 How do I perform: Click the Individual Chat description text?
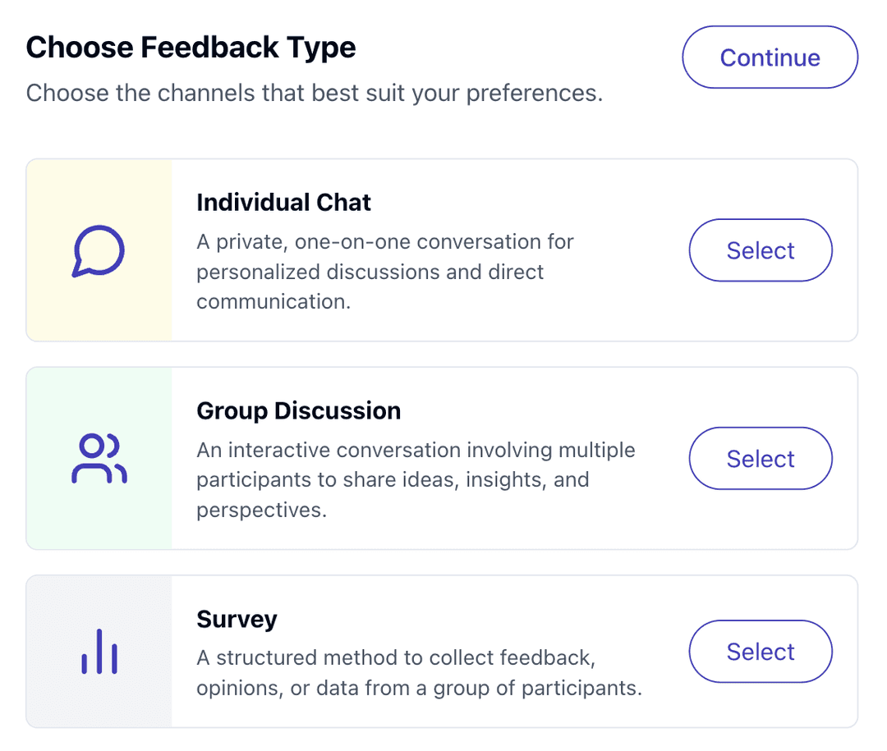pos(384,272)
